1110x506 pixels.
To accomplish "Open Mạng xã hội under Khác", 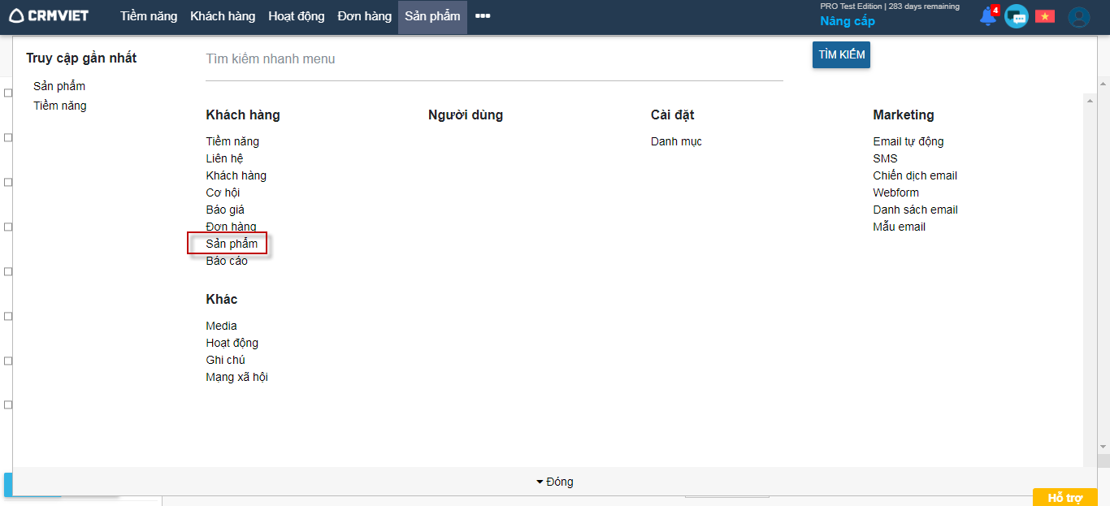I will click(236, 377).
